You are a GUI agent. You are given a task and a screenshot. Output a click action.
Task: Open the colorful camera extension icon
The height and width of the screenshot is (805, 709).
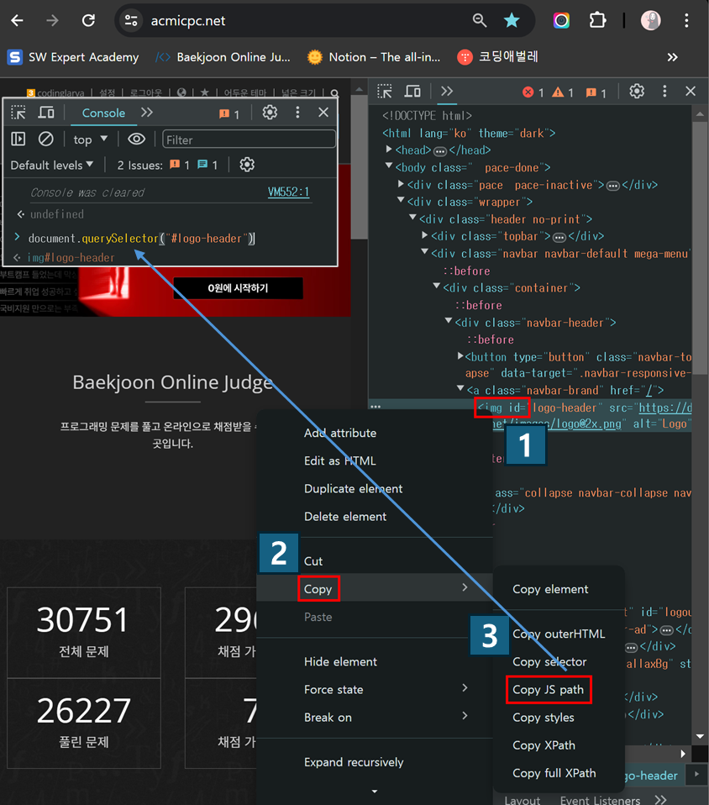coord(561,20)
